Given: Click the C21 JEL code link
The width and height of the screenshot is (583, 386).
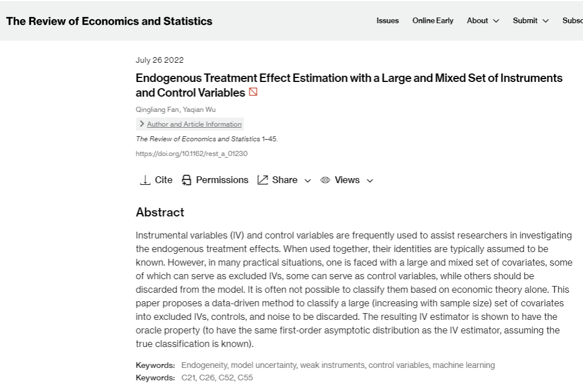Looking at the screenshot, I should [188, 378].
